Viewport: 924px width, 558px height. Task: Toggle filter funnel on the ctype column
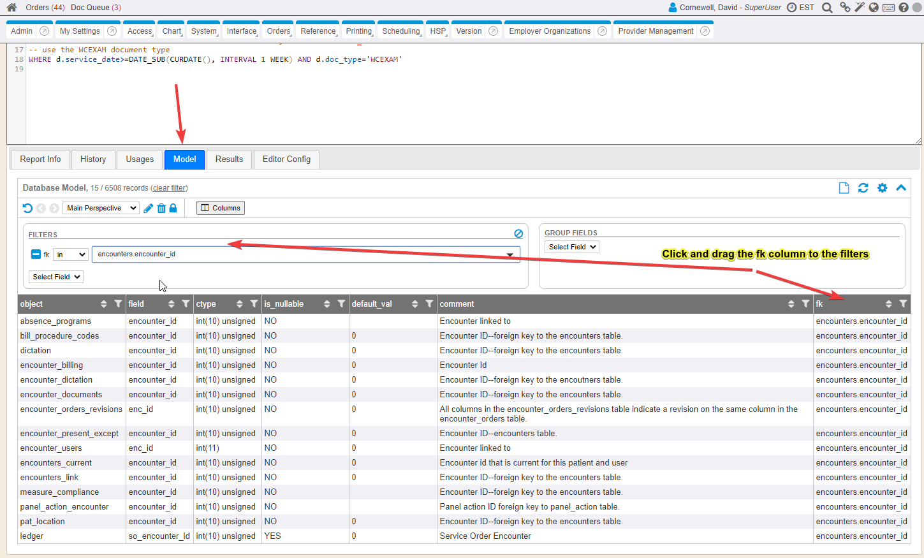click(x=254, y=304)
